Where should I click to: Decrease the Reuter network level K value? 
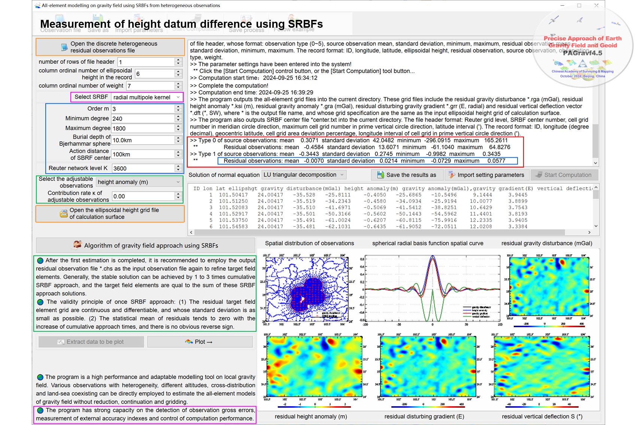[x=178, y=171]
